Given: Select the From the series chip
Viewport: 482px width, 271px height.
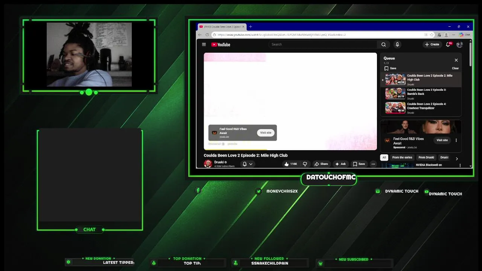Looking at the screenshot, I should (x=402, y=158).
